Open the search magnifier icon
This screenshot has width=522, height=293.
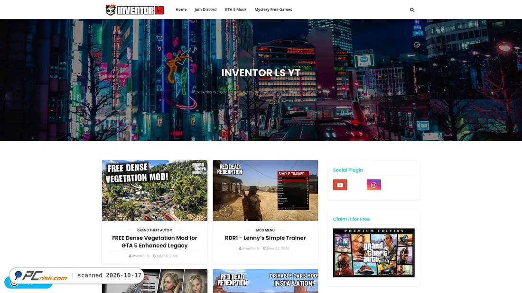pyautogui.click(x=412, y=10)
